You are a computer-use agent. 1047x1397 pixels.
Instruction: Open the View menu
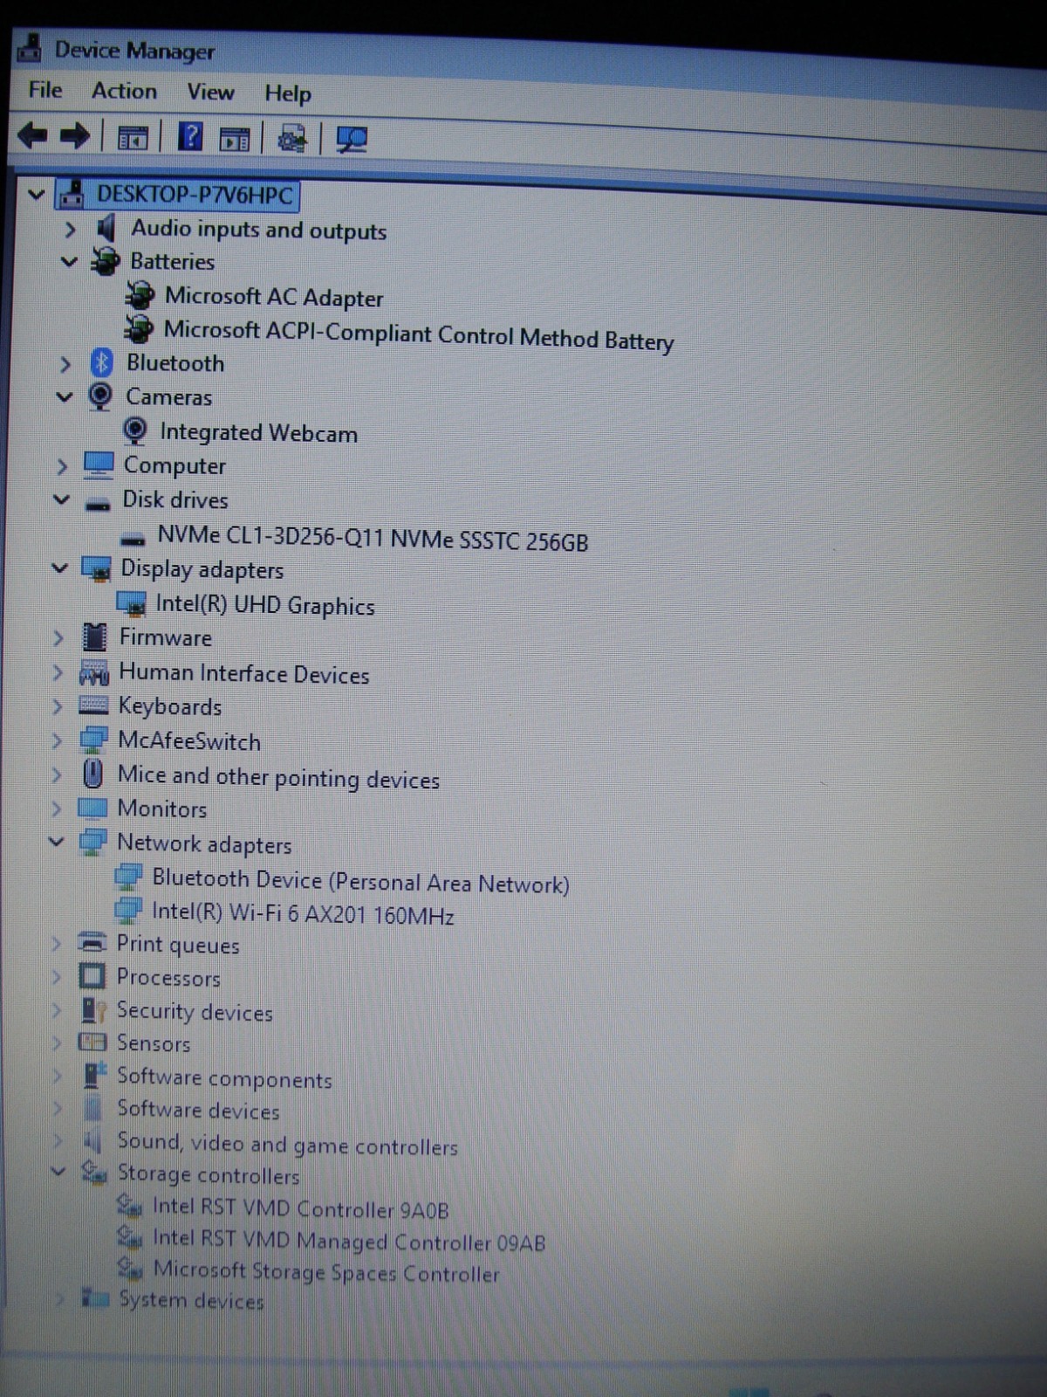(x=210, y=92)
